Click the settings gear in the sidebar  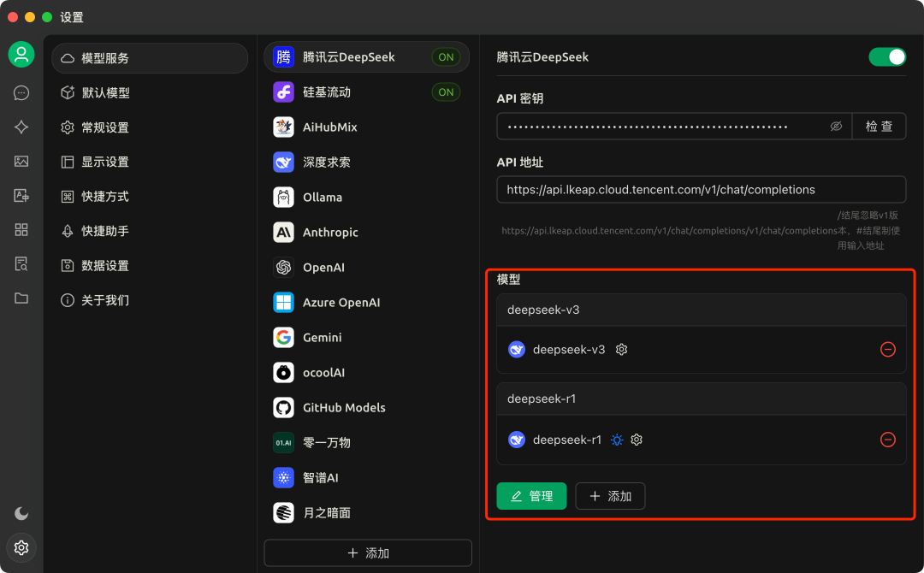pos(21,547)
